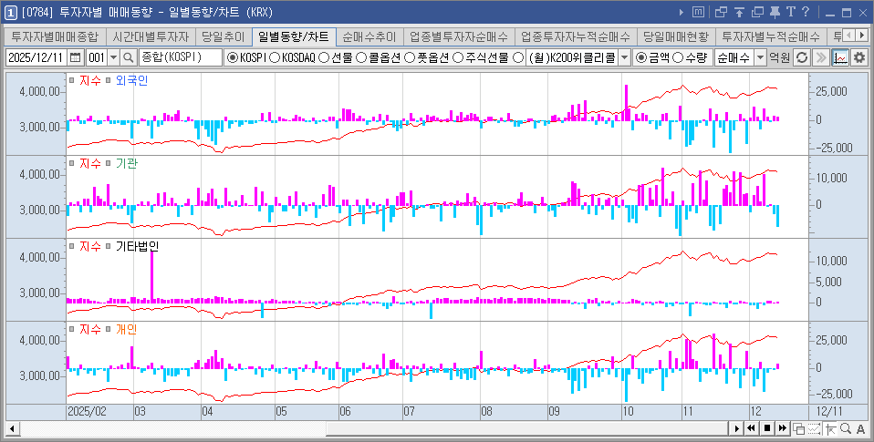Image resolution: width=874 pixels, height=442 pixels.
Task: Play the chart scroll forward
Action: [x=737, y=428]
